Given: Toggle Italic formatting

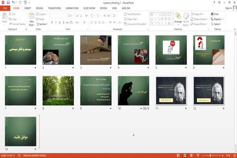Looking at the screenshot, I should click(56, 23).
